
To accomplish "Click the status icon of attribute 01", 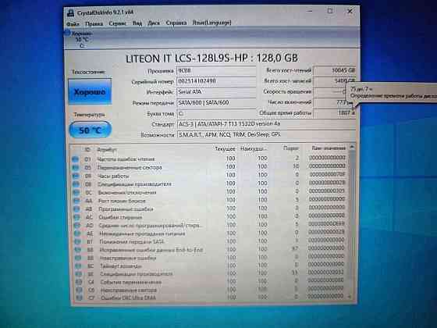I will (x=76, y=159).
